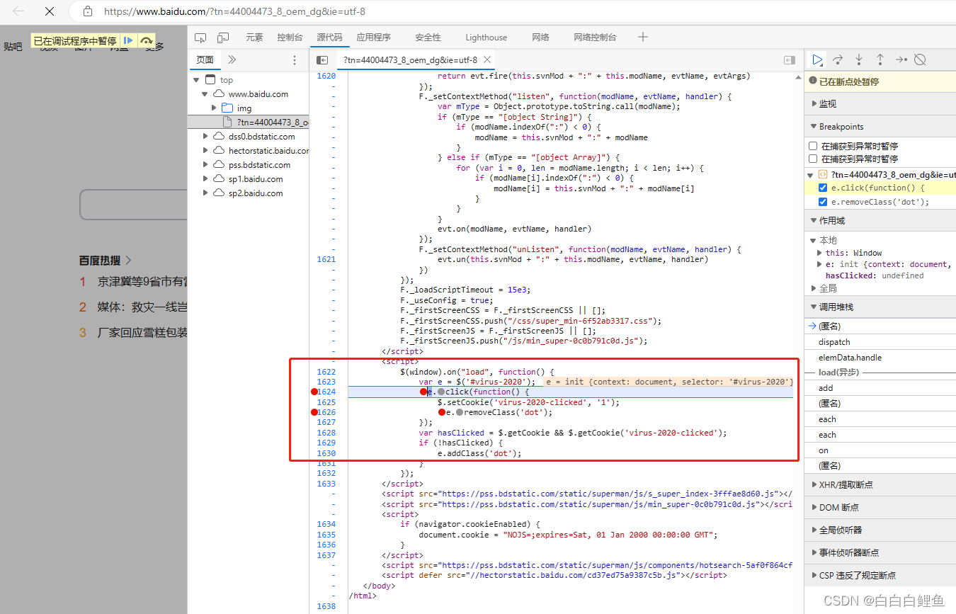Resume script execution in debugger toolbar
Image resolution: width=956 pixels, height=614 pixels.
[817, 59]
